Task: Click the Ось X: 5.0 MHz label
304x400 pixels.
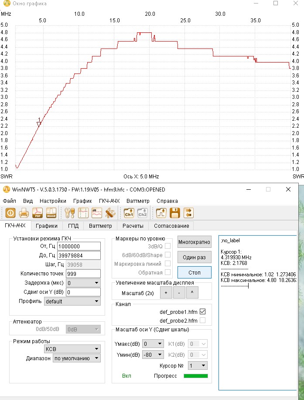Action: [141, 177]
